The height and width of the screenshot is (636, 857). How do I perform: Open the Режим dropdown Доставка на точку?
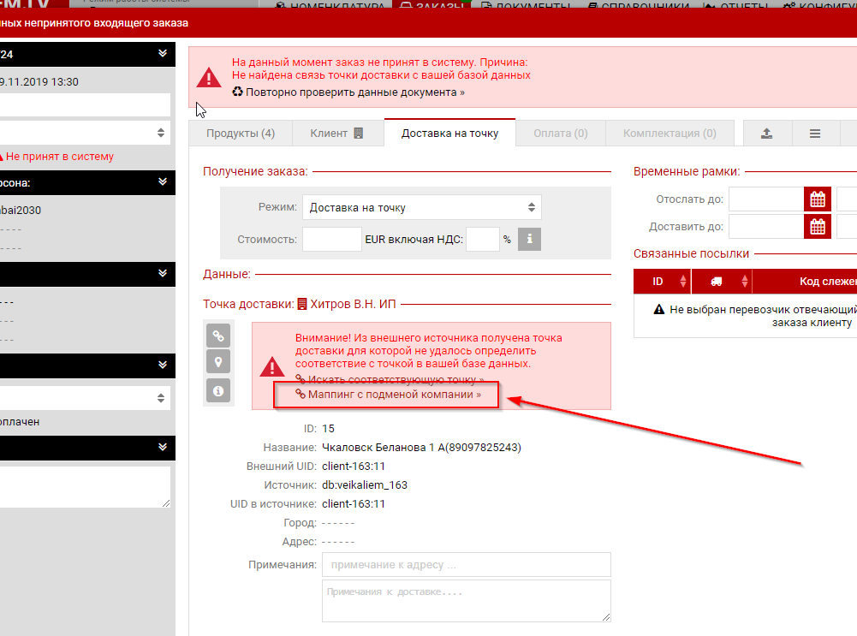[422, 207]
